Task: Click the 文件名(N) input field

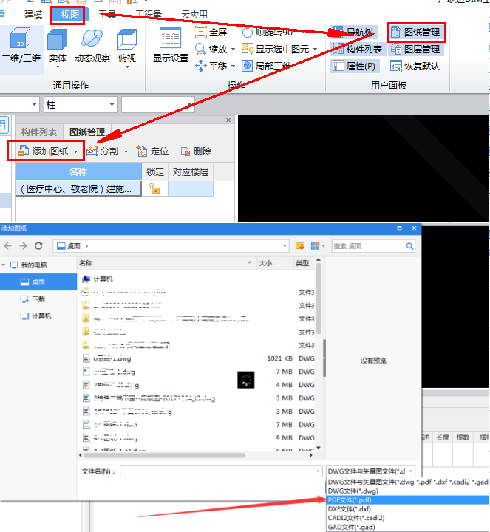Action: click(x=221, y=471)
